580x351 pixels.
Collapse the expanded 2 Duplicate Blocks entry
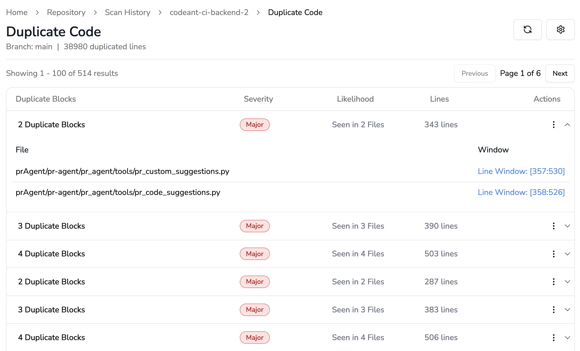point(568,125)
